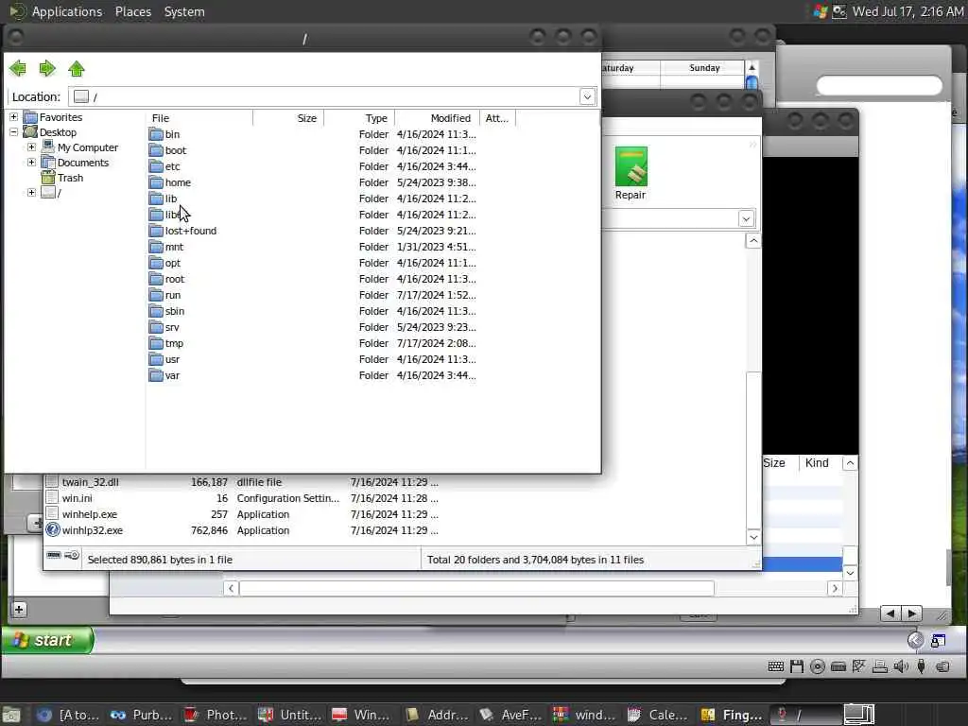Select the winhelp.exe file row
968x726 pixels.
[241, 513]
